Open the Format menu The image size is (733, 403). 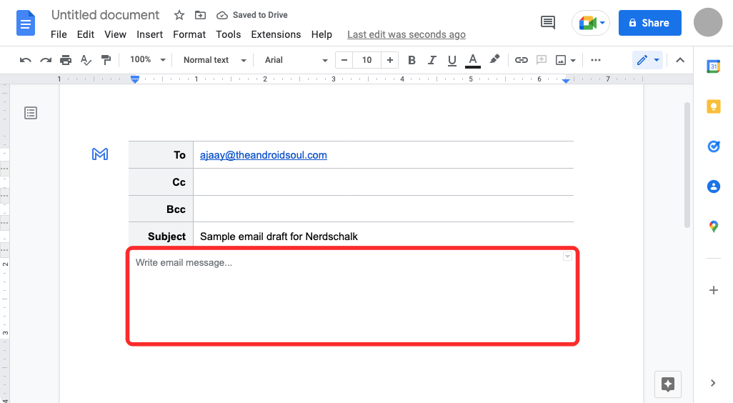point(189,34)
